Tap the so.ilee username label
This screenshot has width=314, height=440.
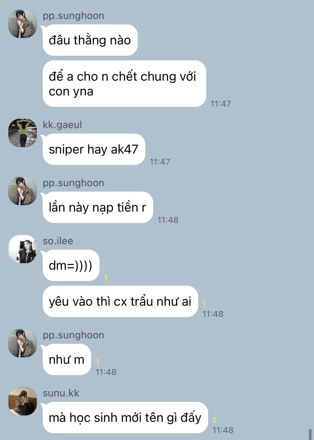(x=58, y=241)
